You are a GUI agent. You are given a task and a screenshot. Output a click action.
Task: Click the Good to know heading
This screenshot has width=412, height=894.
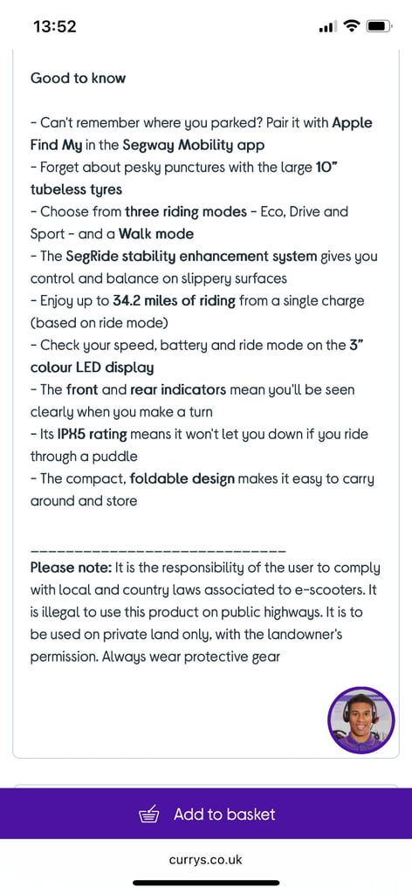click(78, 78)
